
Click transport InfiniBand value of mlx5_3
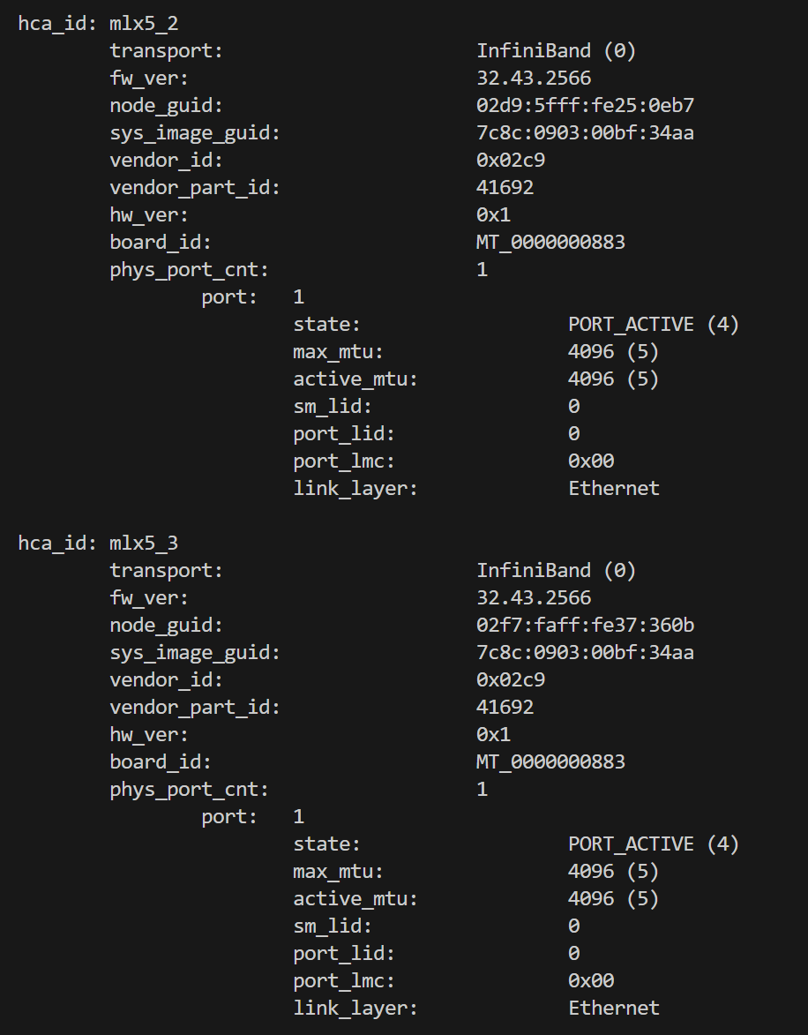[x=556, y=570]
